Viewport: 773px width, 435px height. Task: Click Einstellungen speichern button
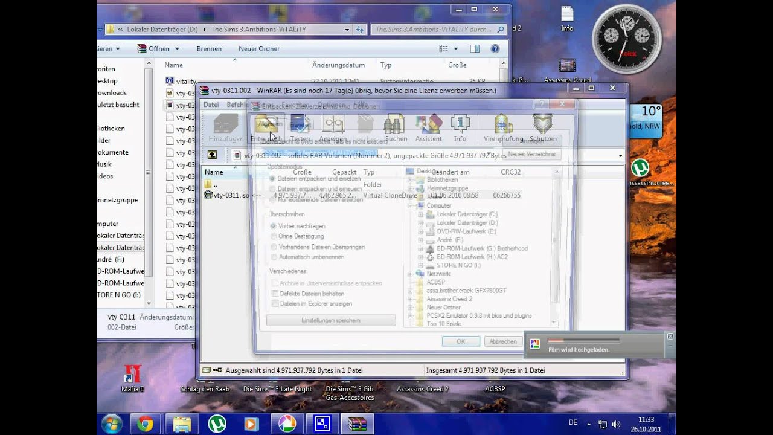[331, 320]
